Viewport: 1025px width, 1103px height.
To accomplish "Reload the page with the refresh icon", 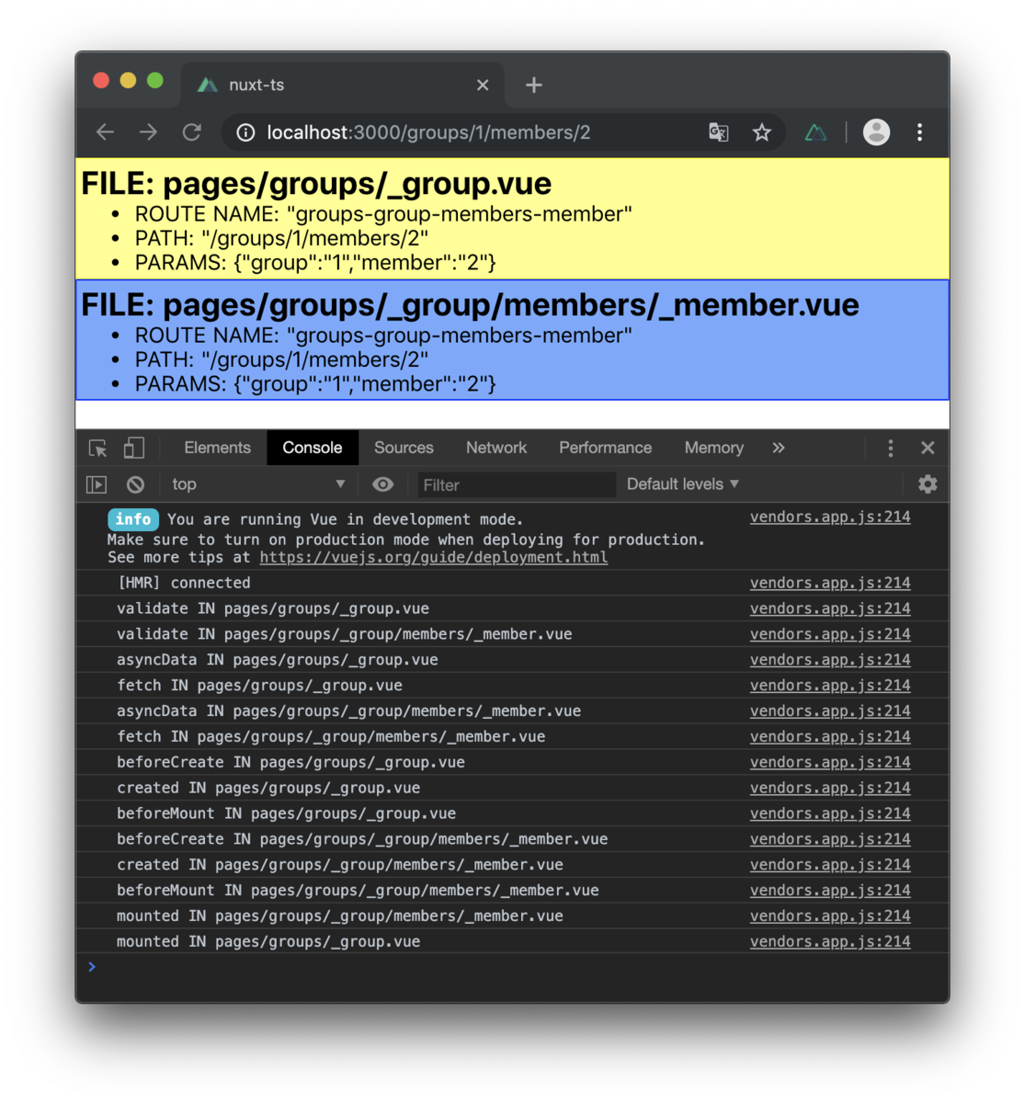I will [191, 132].
